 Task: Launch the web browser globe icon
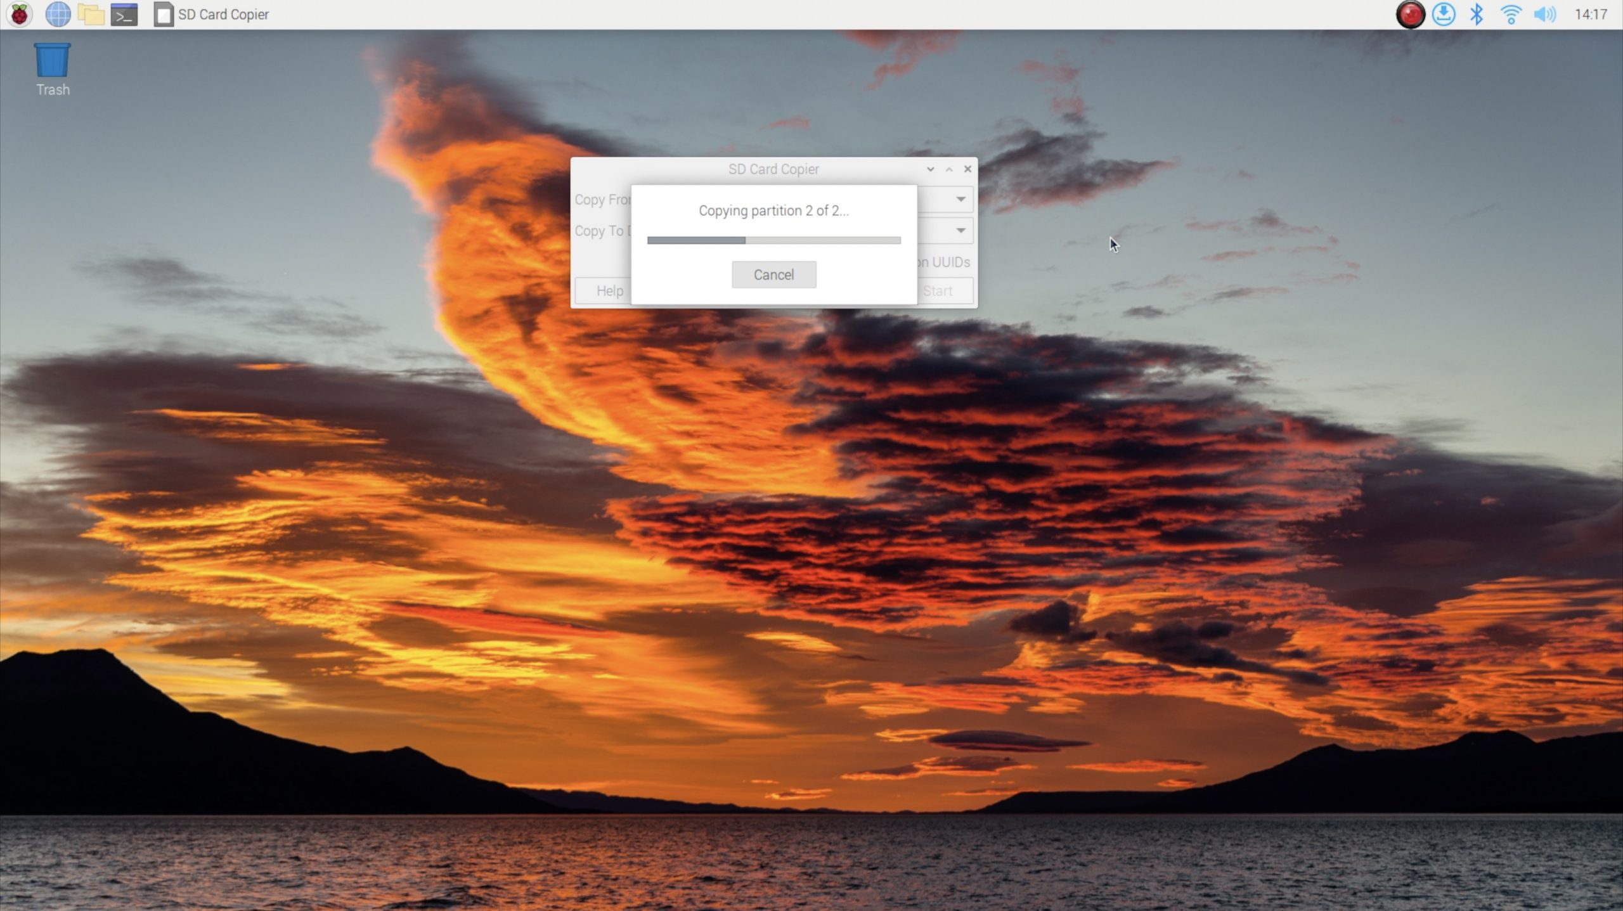coord(58,14)
